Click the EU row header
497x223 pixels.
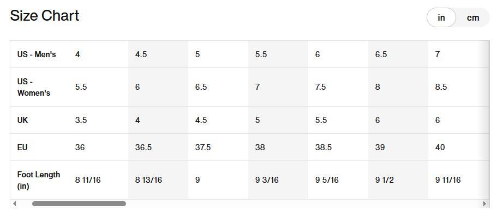22,147
